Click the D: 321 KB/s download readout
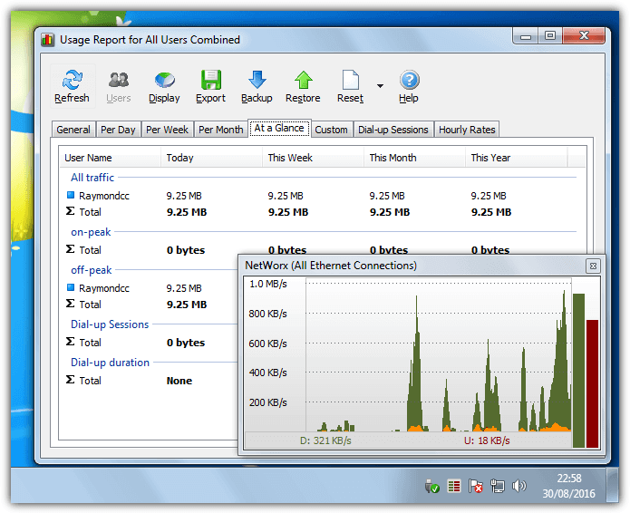 point(325,440)
